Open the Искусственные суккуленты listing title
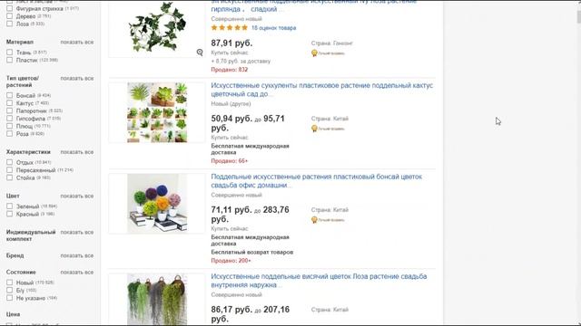This screenshot has width=581, height=326. (x=321, y=90)
